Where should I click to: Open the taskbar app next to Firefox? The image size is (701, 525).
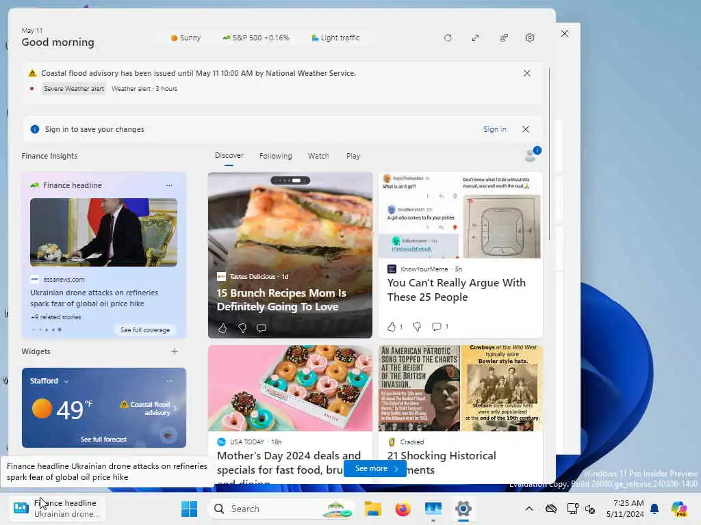pyautogui.click(x=433, y=509)
